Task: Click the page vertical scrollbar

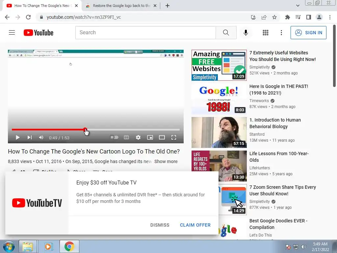Action: (x=334, y=56)
